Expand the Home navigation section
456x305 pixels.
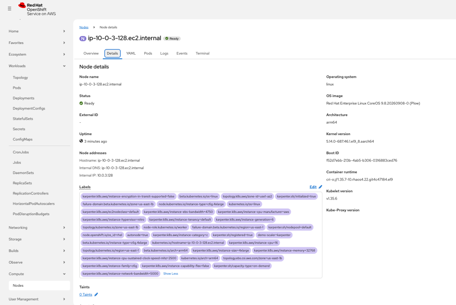37,31
